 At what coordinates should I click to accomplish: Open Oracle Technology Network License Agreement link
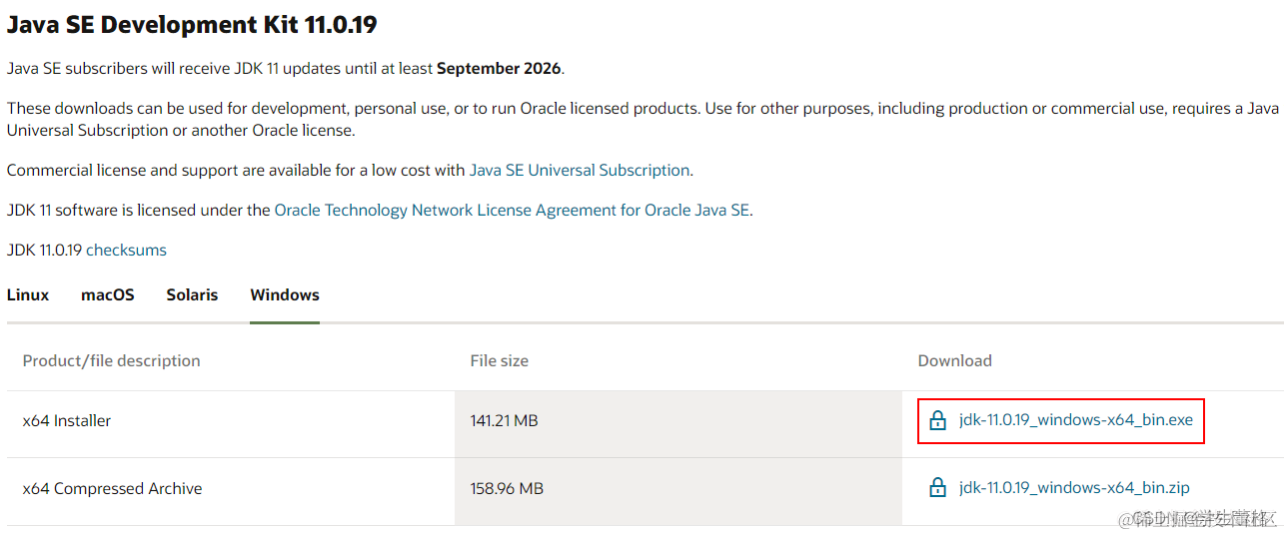coord(512,210)
